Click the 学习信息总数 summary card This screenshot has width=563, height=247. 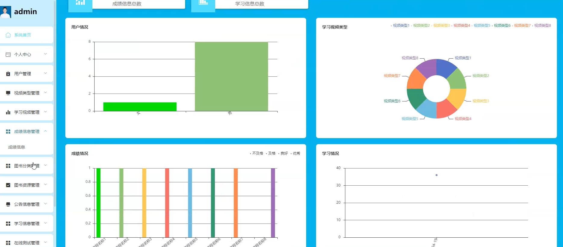(x=250, y=4)
